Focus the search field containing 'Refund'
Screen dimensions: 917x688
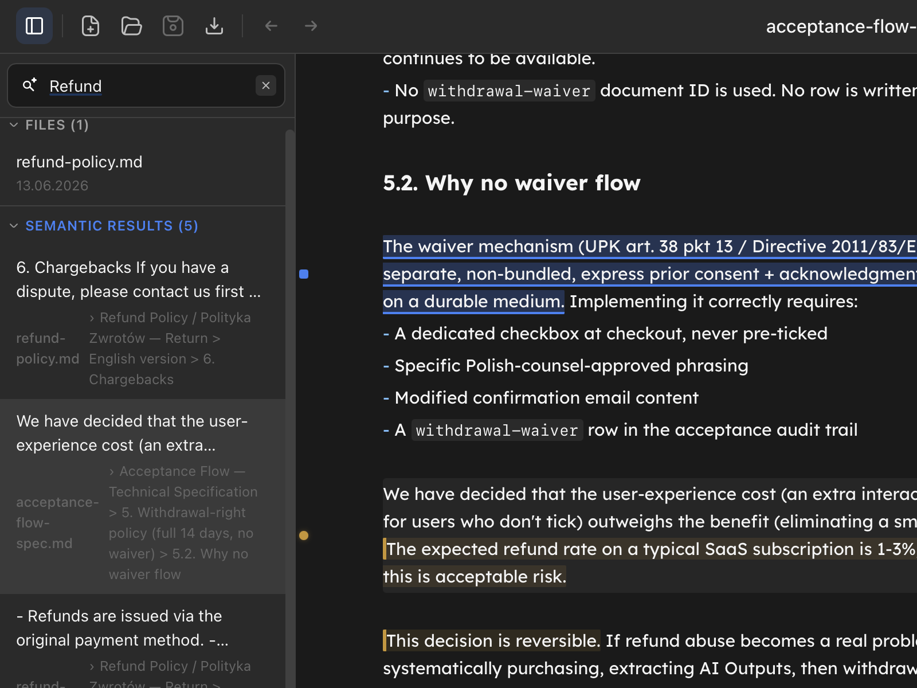[x=146, y=86]
